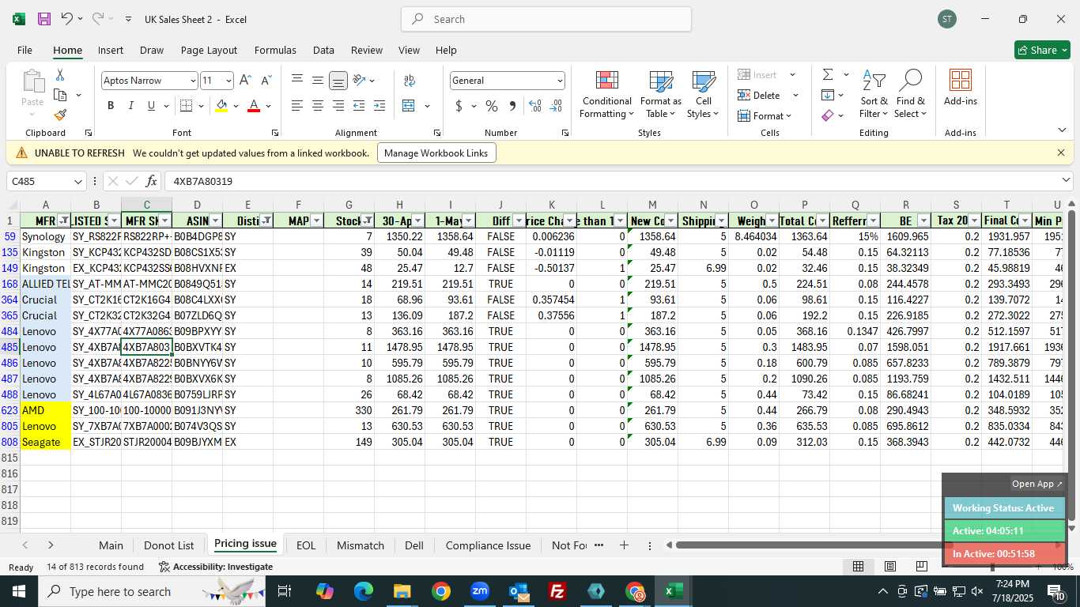The height and width of the screenshot is (607, 1080).
Task: Click the Add-ins icon
Action: [x=961, y=88]
